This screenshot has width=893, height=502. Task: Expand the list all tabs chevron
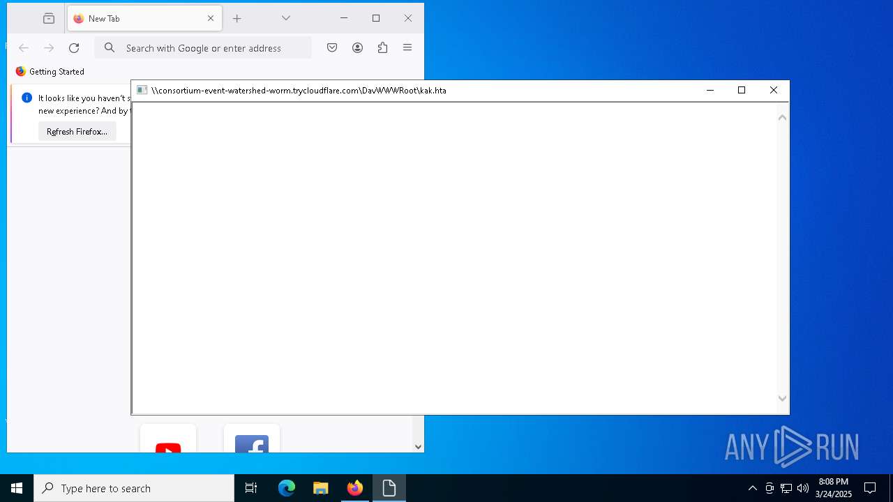(x=286, y=18)
